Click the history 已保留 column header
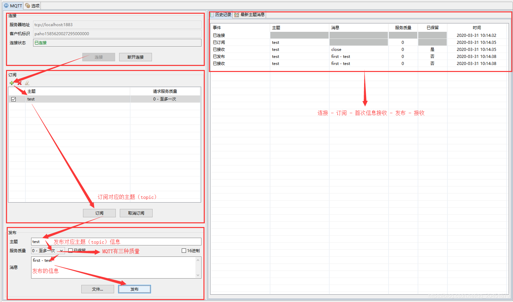Screen dimensions: 513x302 coord(433,27)
